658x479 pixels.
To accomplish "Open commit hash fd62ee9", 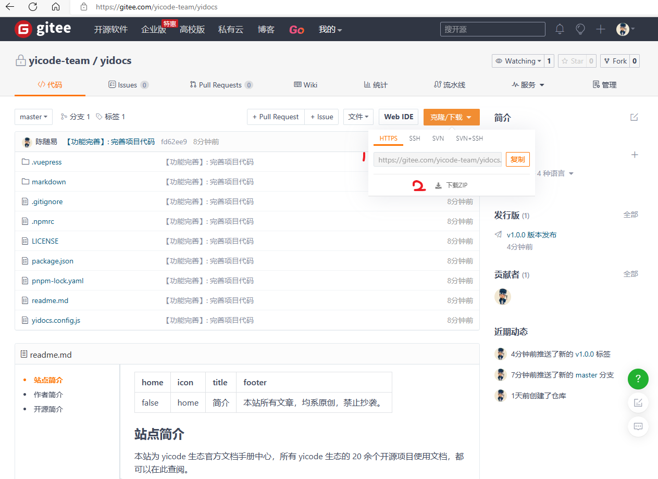I will point(174,142).
